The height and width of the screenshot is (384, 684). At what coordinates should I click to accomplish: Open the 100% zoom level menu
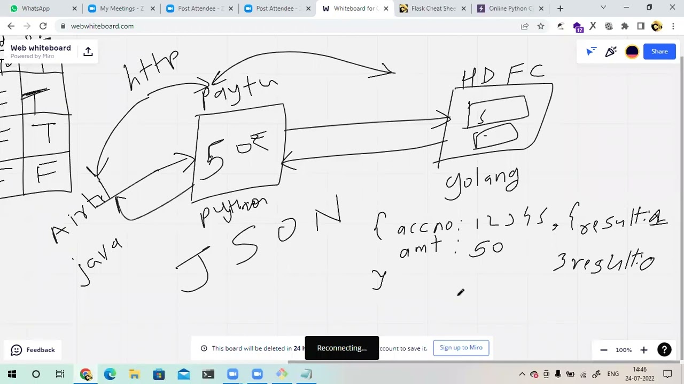coord(624,350)
